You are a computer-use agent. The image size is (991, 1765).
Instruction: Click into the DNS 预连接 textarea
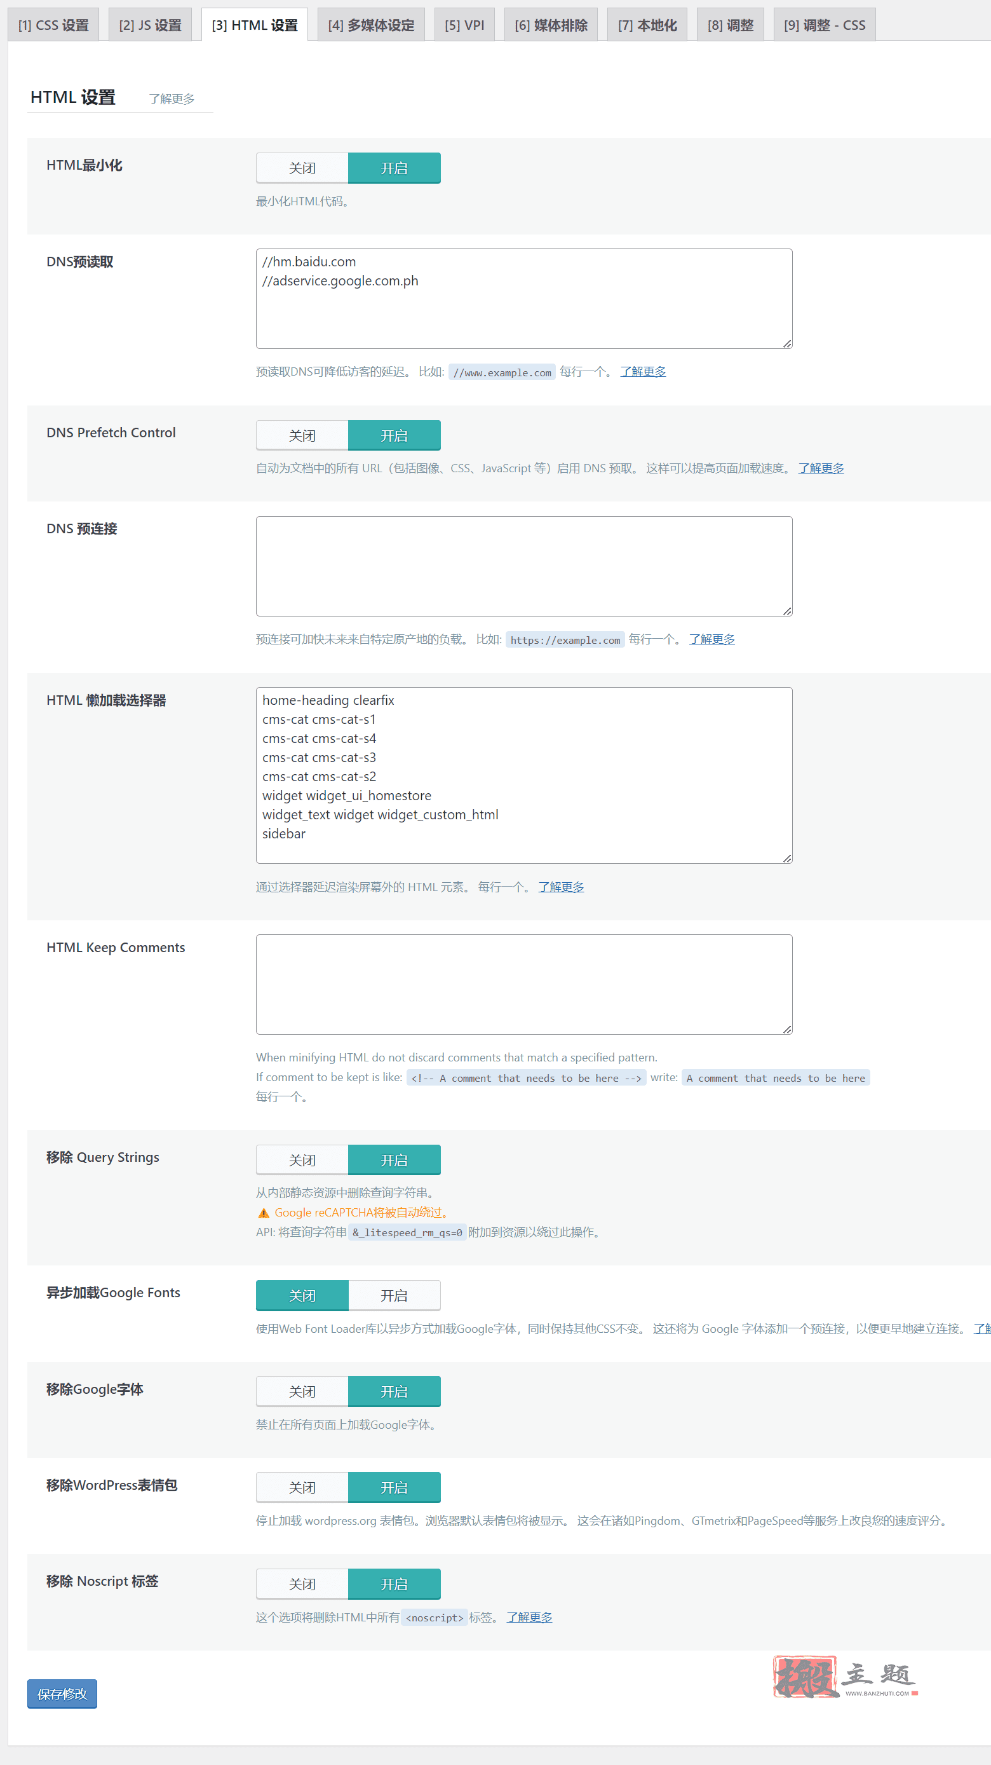tap(524, 566)
